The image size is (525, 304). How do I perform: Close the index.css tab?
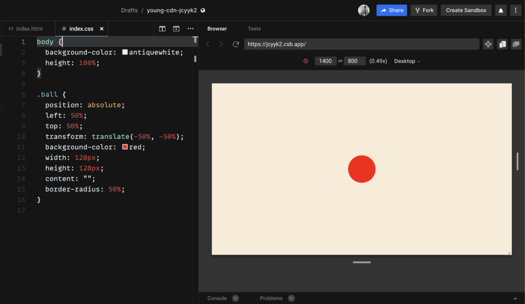coord(102,29)
